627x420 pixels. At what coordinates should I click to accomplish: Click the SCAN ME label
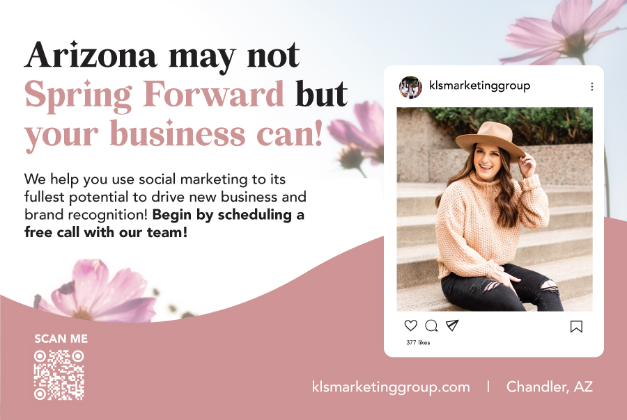(61, 339)
